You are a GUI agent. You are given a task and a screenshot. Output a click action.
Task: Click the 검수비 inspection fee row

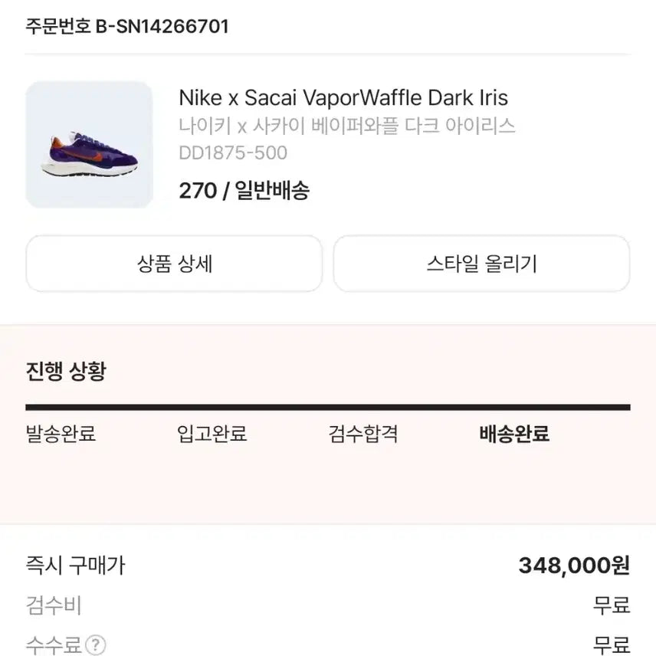tap(48, 605)
